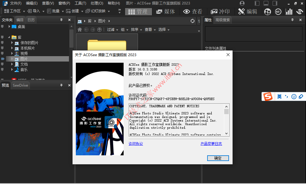Click the Sogou S logo icon
306x184 pixels.
(268, 96)
